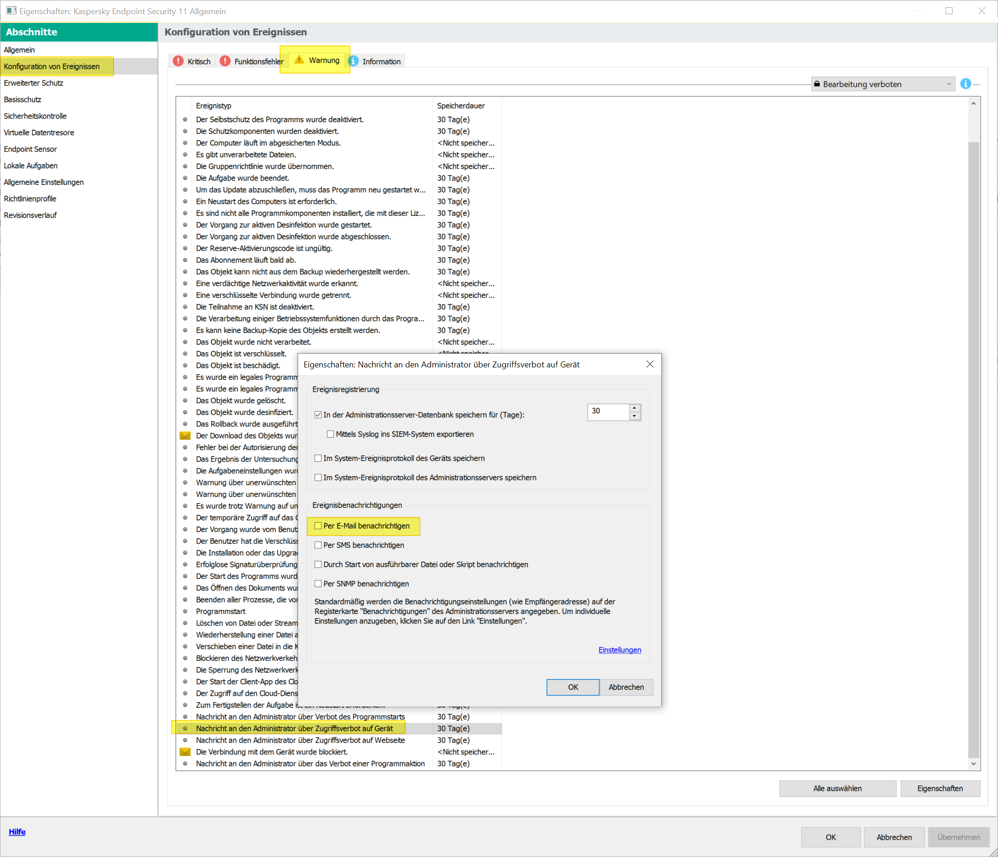This screenshot has height=857, width=998.
Task: Increase storage days with spinner up arrow
Action: (x=634, y=408)
